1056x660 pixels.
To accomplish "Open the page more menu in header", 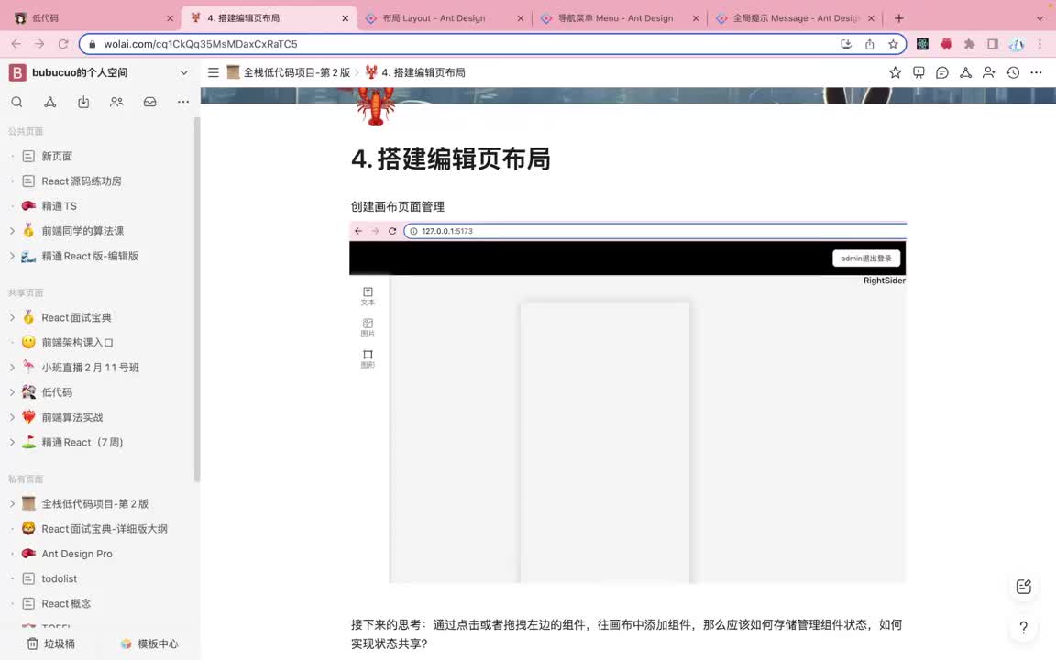I will (1037, 72).
